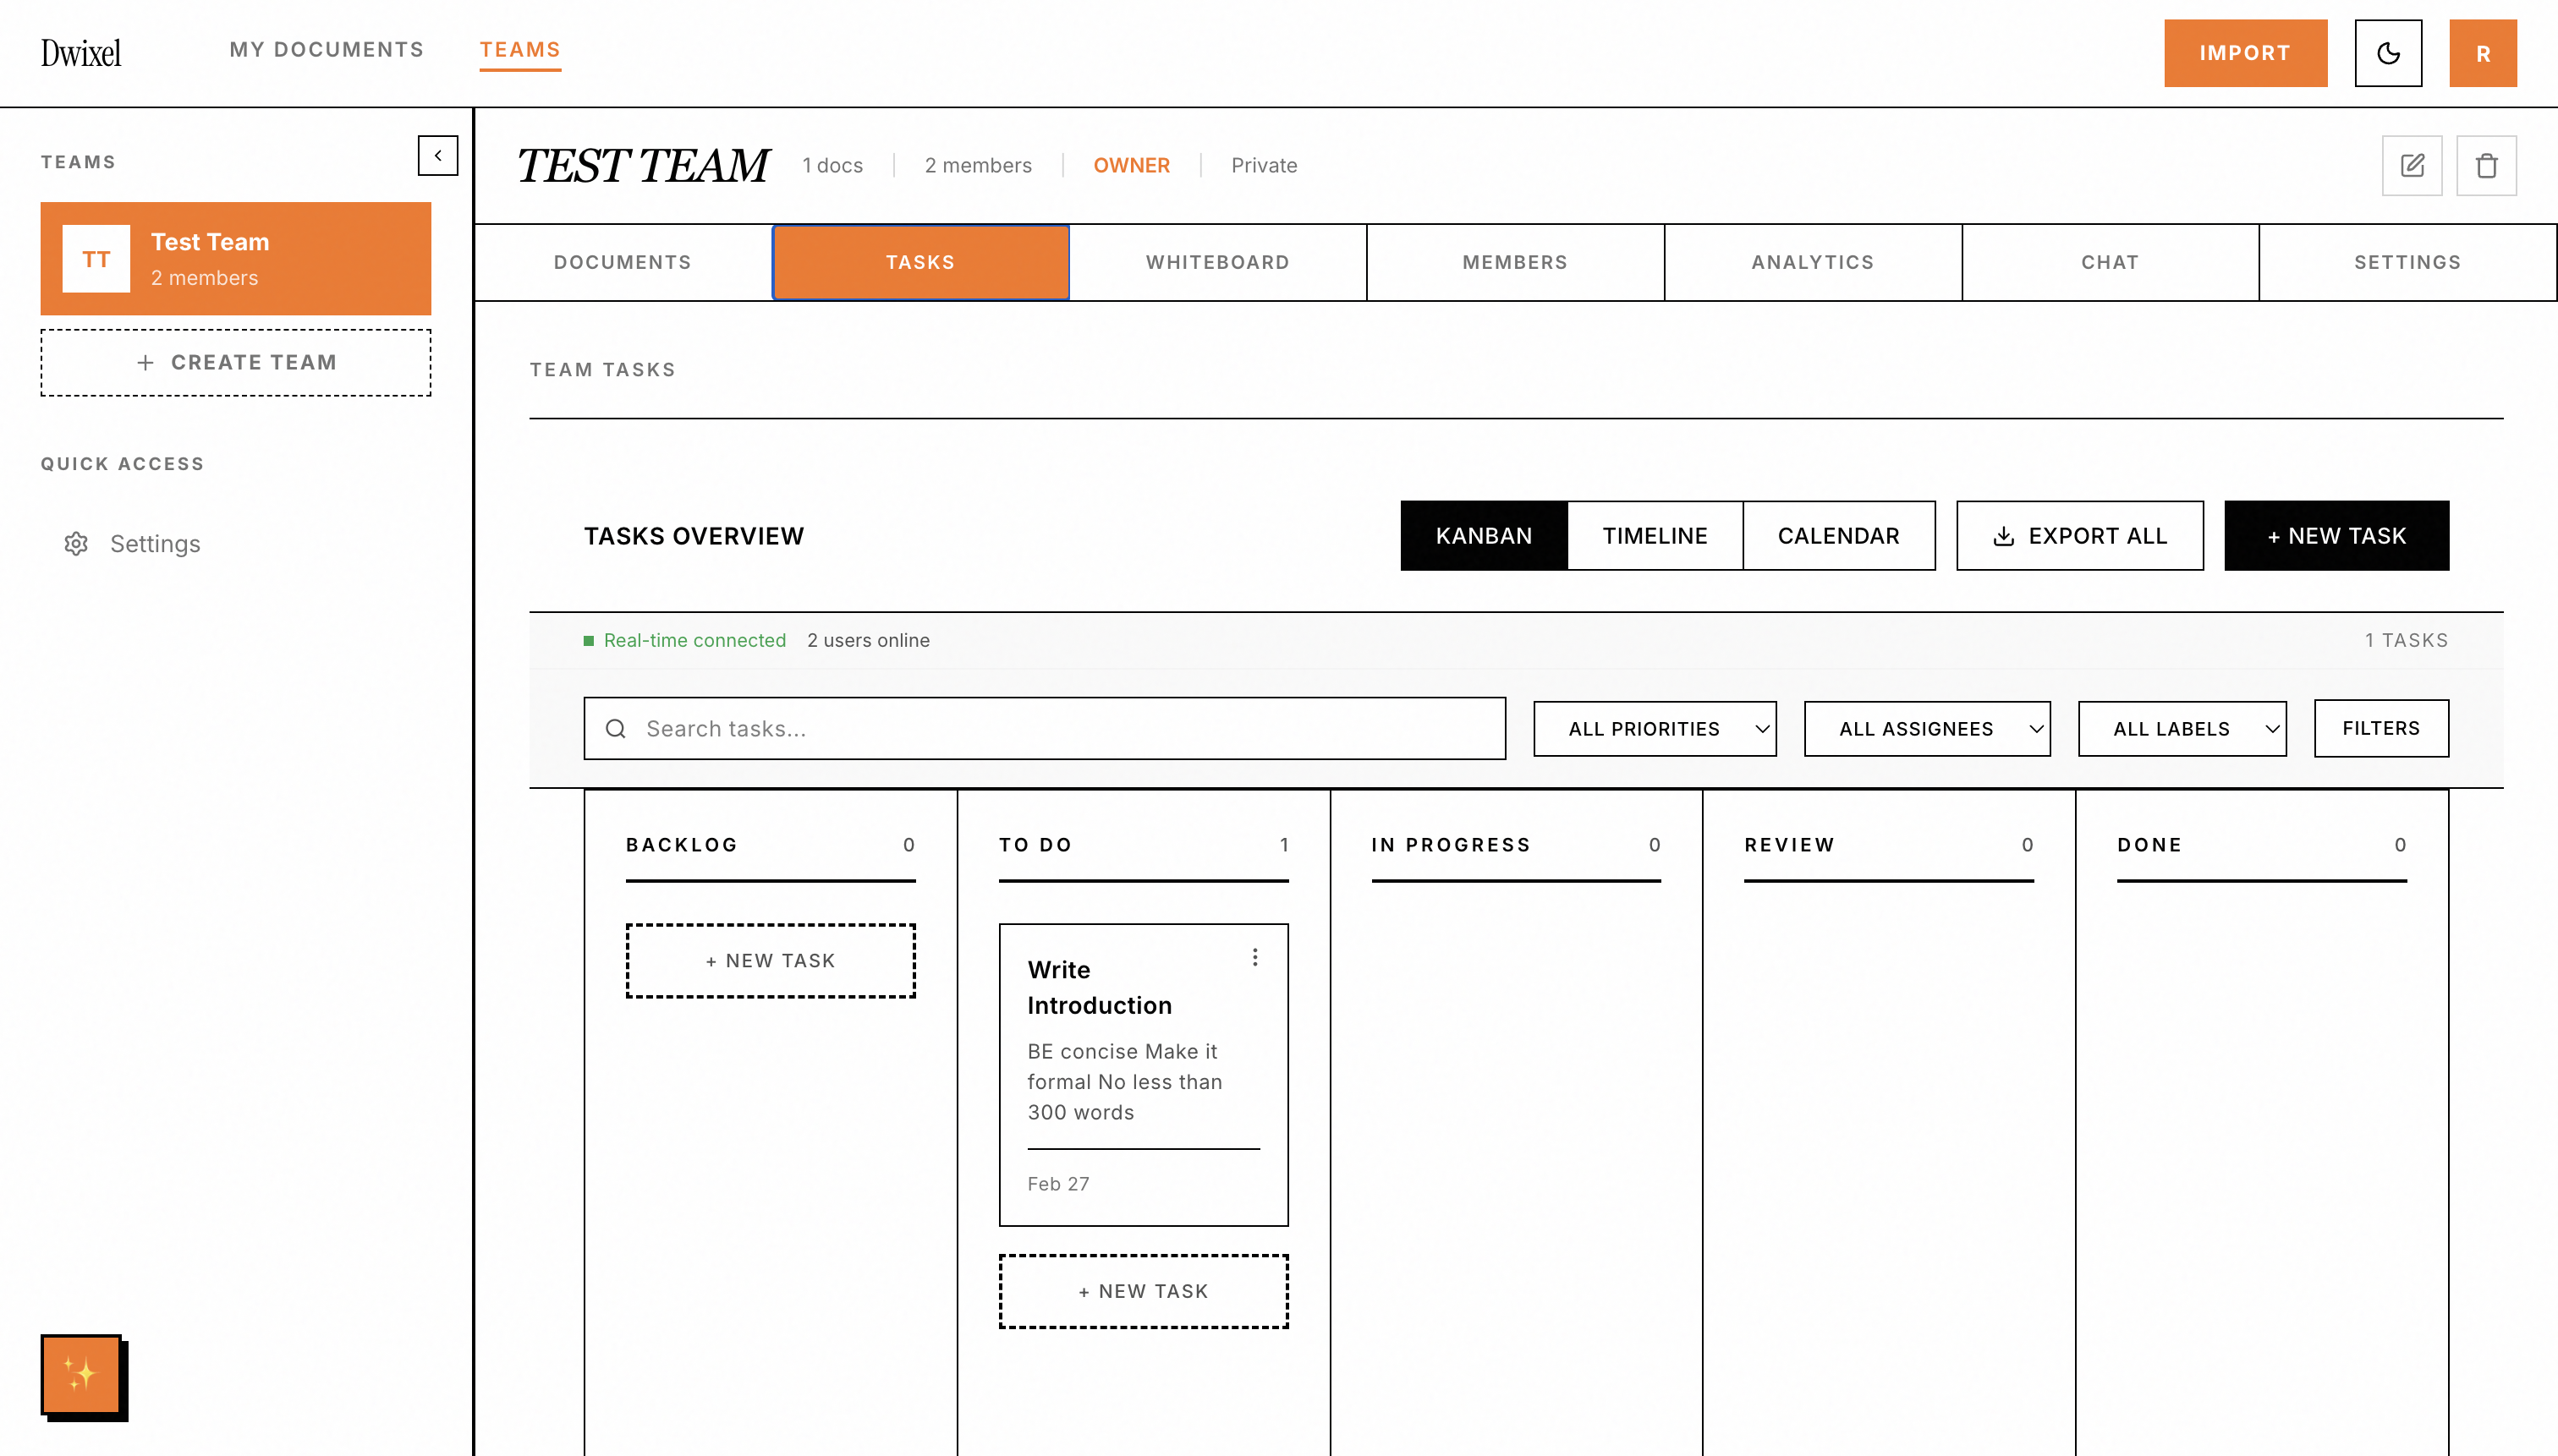Image resolution: width=2558 pixels, height=1456 pixels.
Task: Keep Kanban view selected
Action: coord(1484,535)
